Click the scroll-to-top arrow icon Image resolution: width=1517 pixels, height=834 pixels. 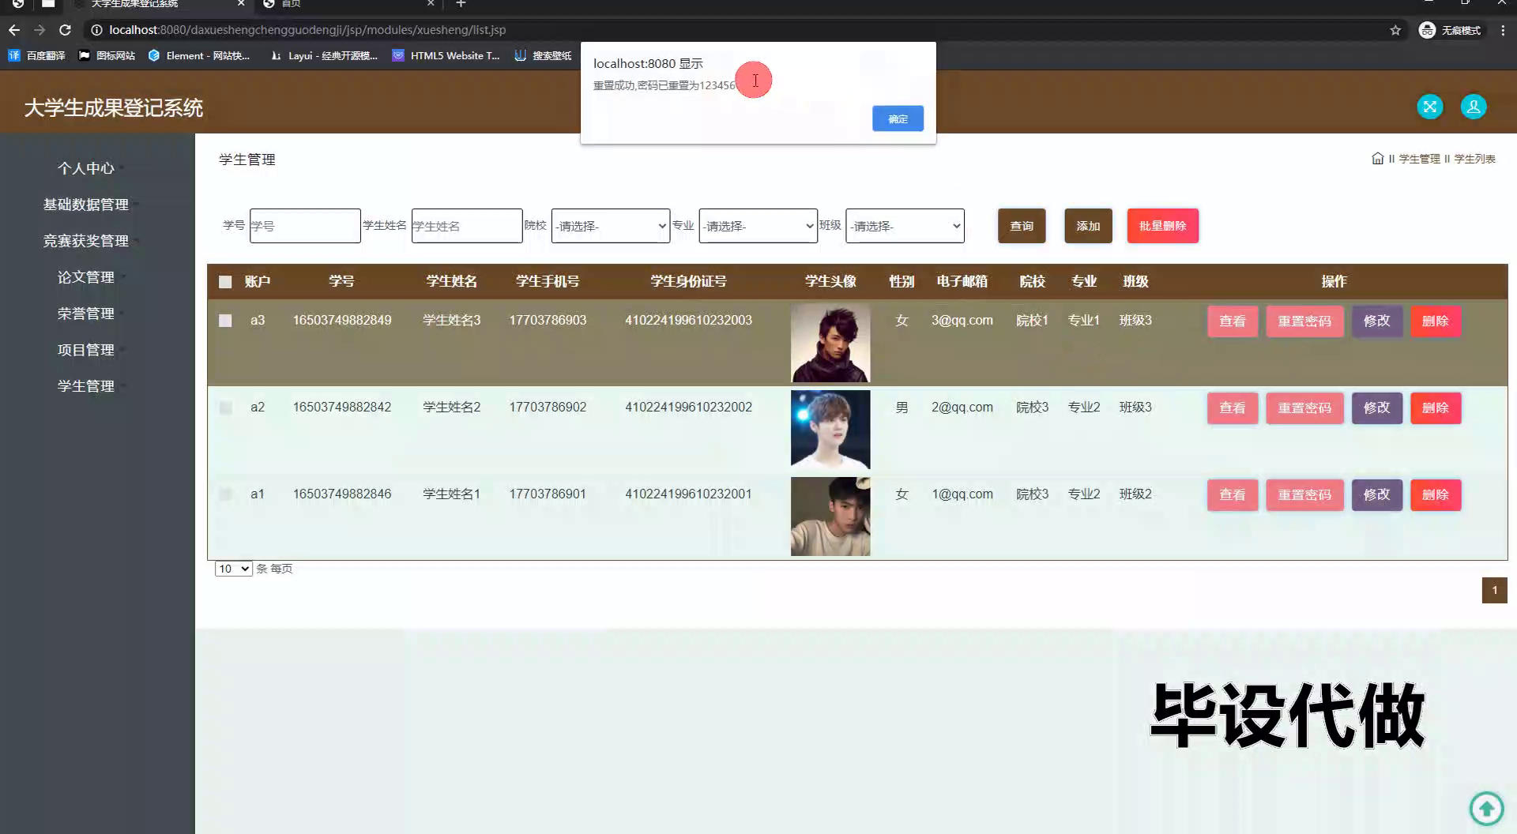click(x=1486, y=808)
